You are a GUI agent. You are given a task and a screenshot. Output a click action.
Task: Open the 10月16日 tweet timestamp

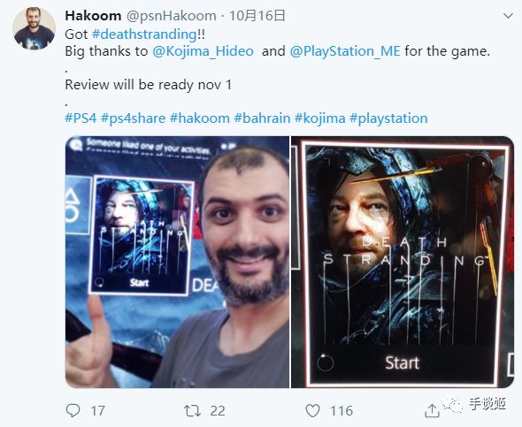(257, 16)
